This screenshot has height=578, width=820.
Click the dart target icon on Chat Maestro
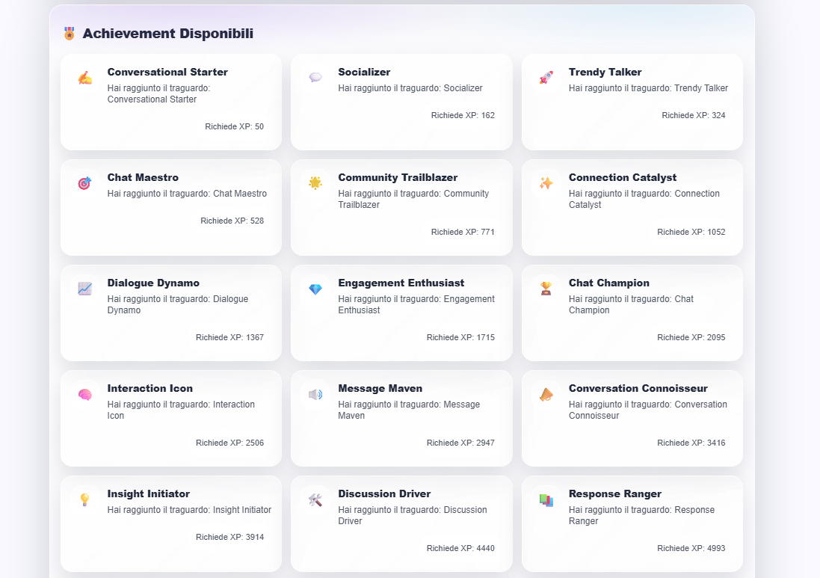click(x=84, y=182)
